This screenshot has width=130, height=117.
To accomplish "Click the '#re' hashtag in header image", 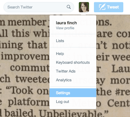I will (x=122, y=92).
